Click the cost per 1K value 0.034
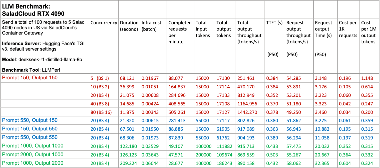Viewport: 380px width, 168px height. 345,112
